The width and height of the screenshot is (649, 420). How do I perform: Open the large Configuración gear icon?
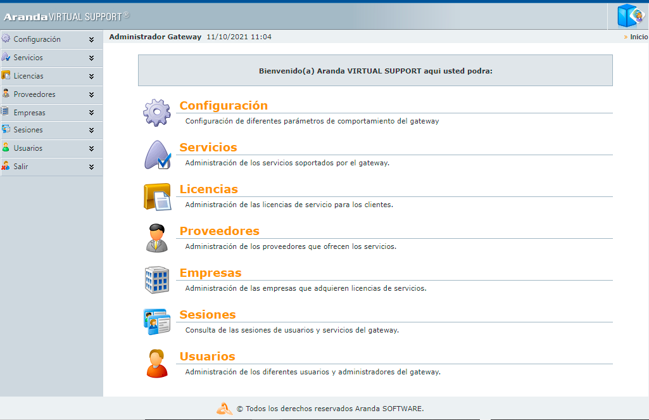point(157,113)
